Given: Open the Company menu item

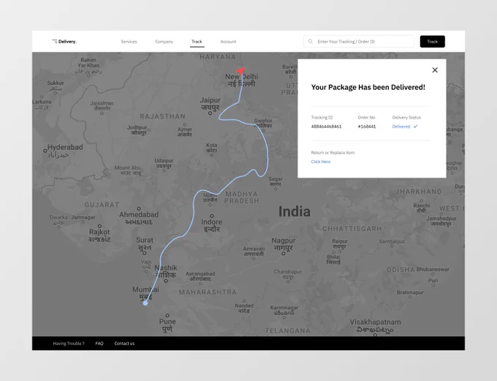Looking at the screenshot, I should click(164, 42).
